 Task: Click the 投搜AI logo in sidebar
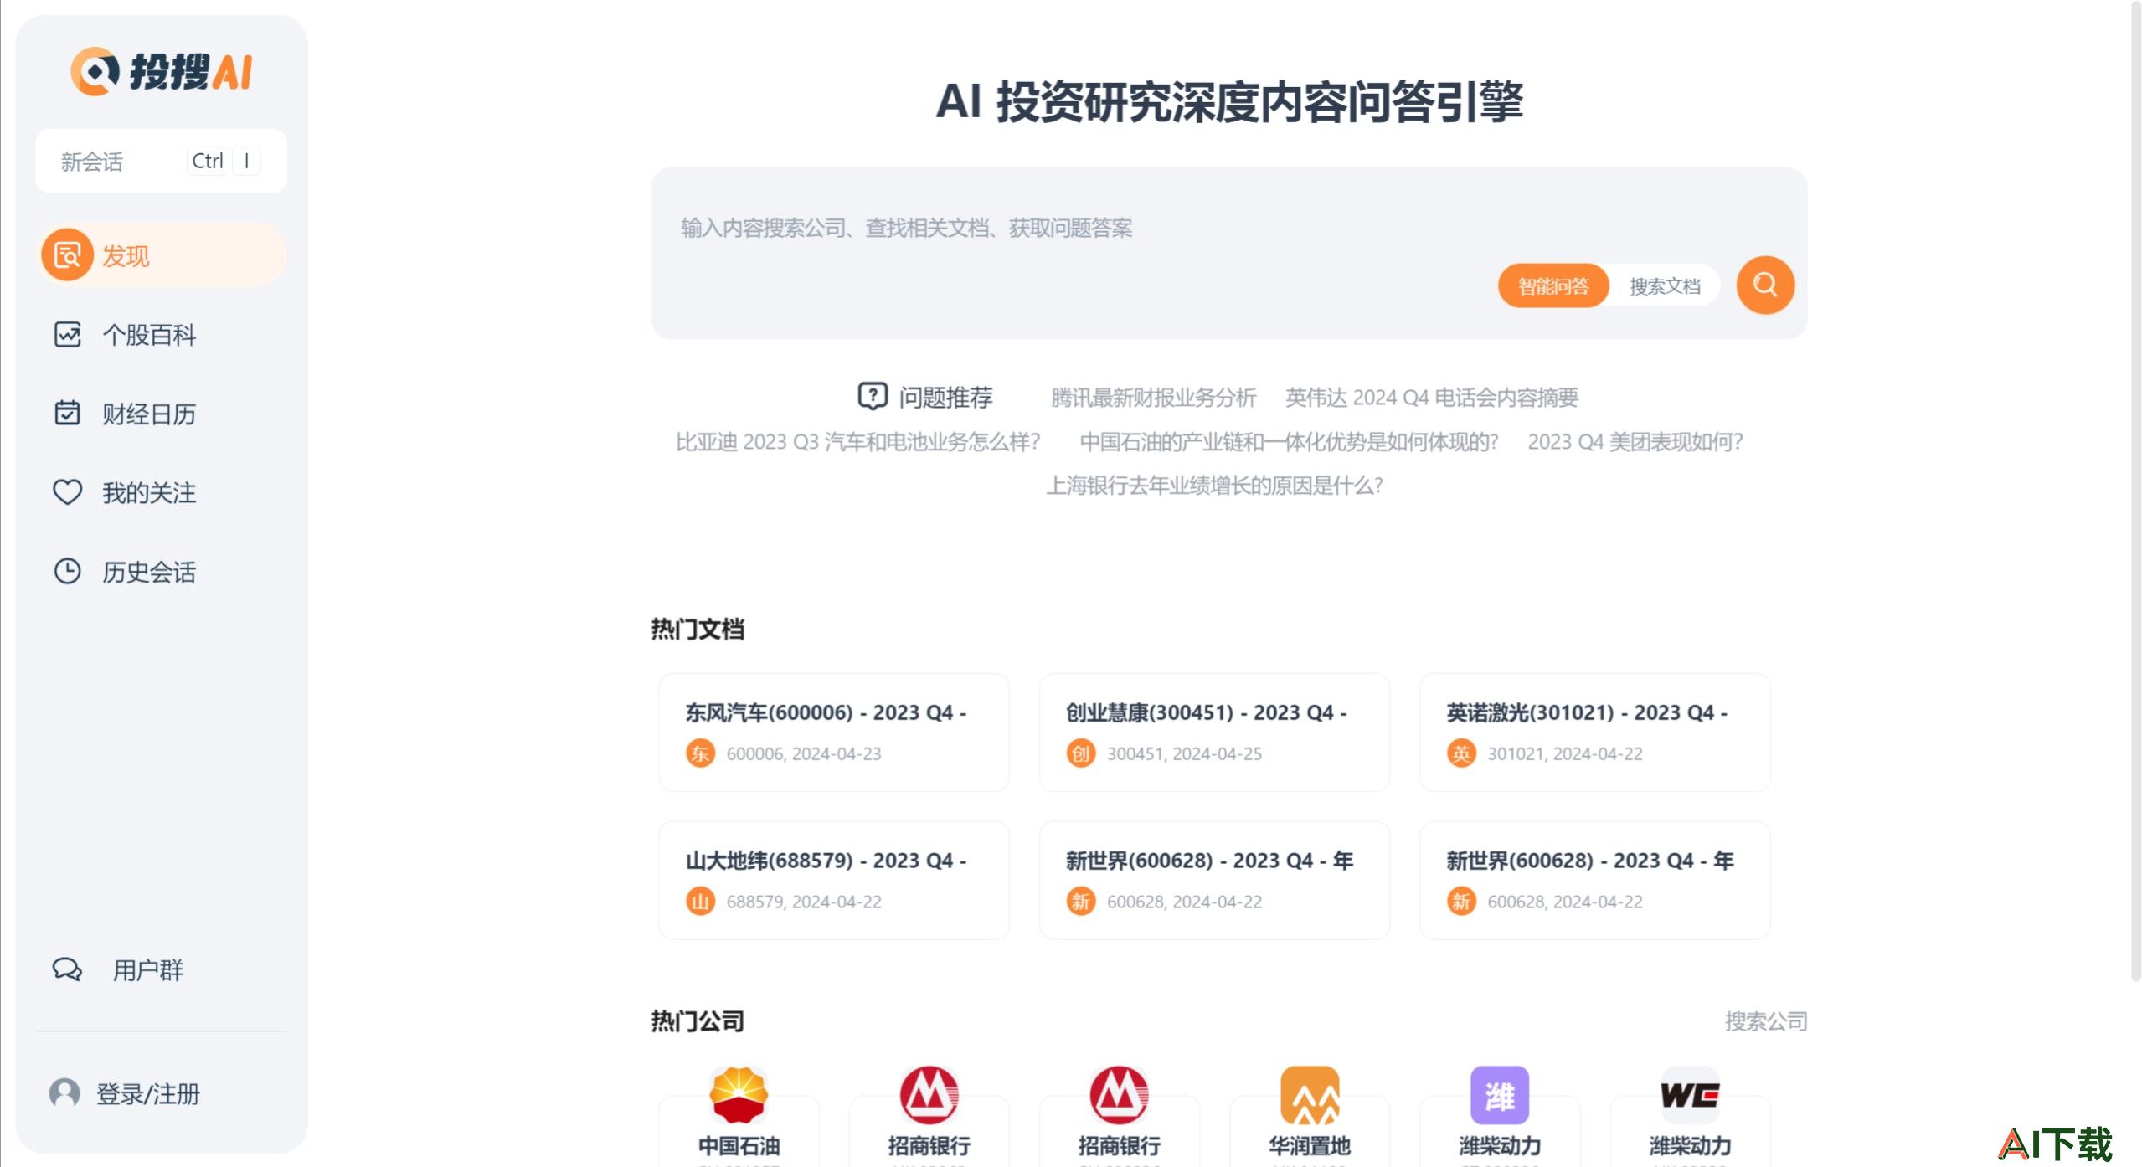(x=162, y=72)
